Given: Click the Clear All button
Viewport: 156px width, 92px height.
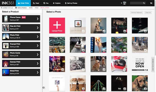Looking at the screenshot, I should point(148,13).
